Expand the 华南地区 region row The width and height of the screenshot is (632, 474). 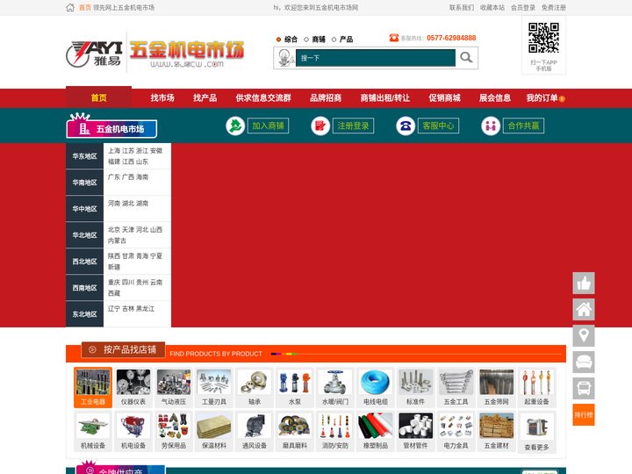click(118, 183)
